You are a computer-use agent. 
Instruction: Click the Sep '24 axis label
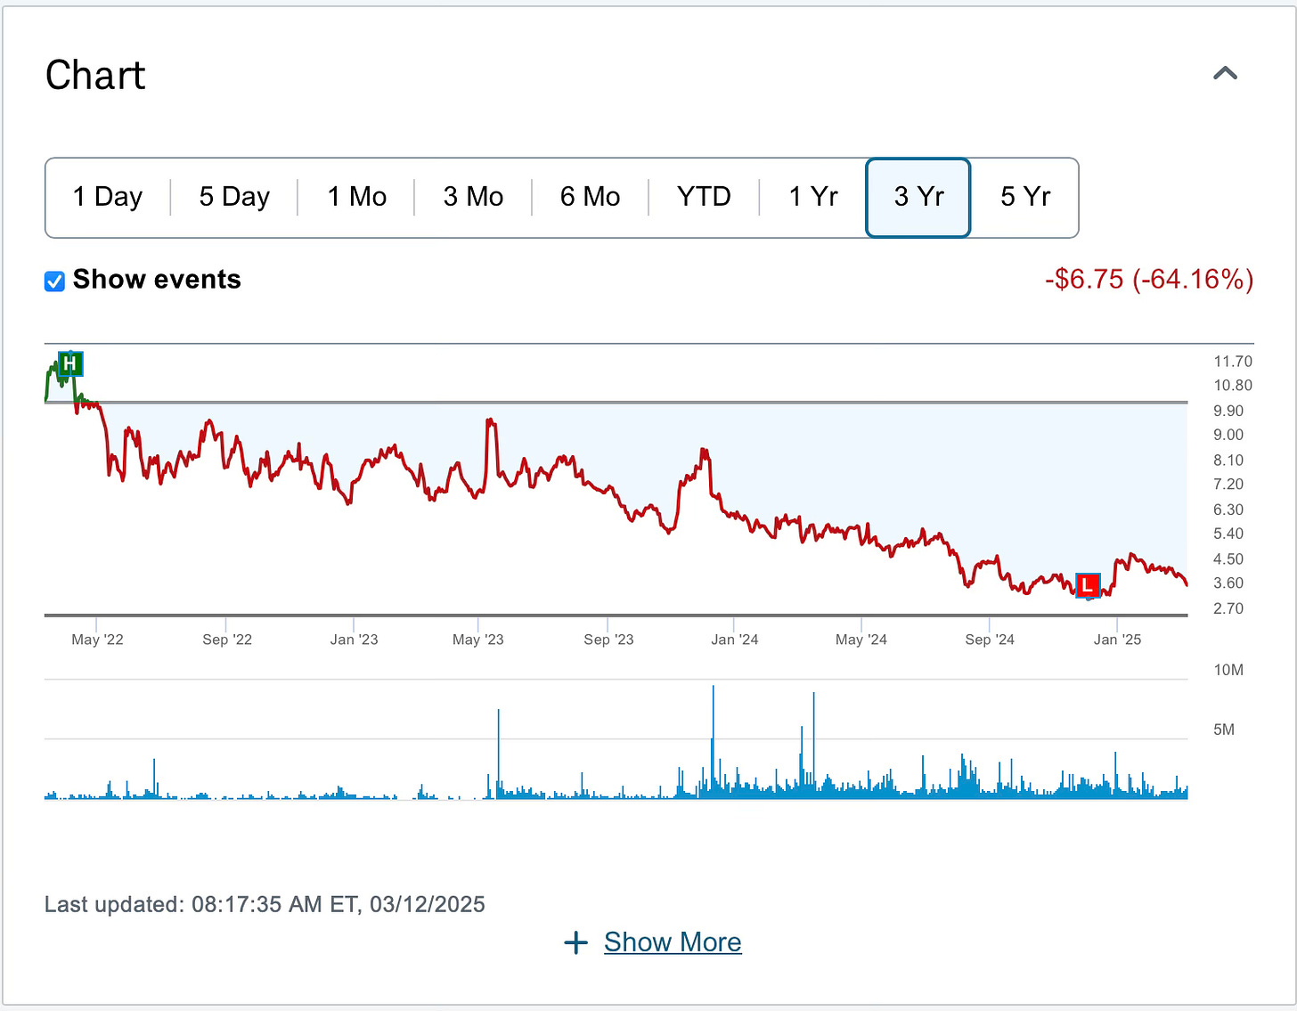(990, 640)
